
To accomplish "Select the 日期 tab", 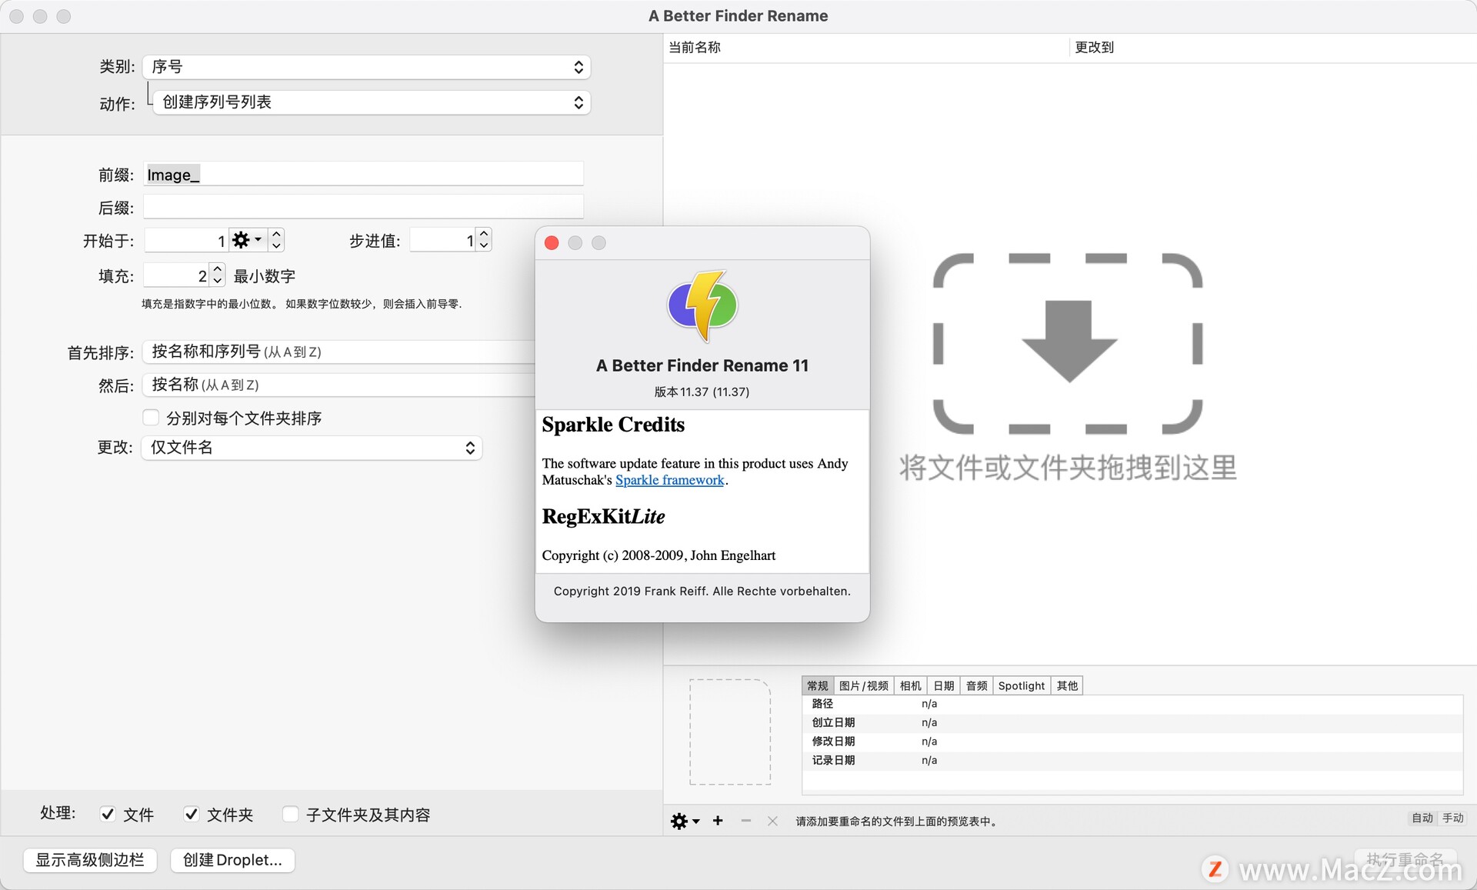I will (944, 685).
